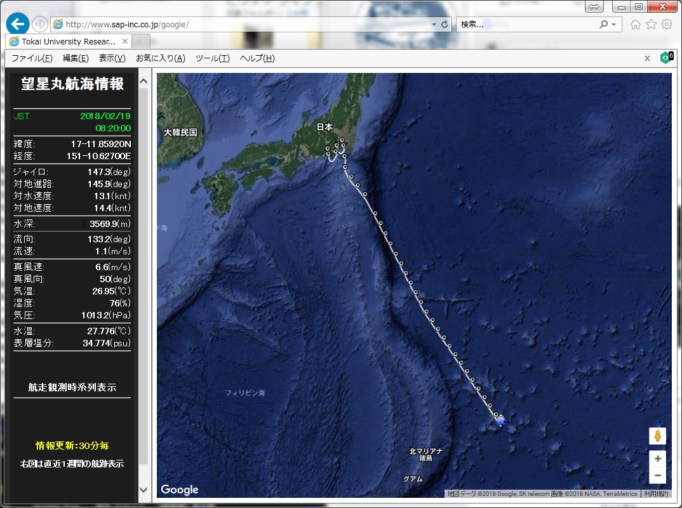Image resolution: width=682 pixels, height=508 pixels.
Task: Click the date value 2018/02/19
Action: 105,116
